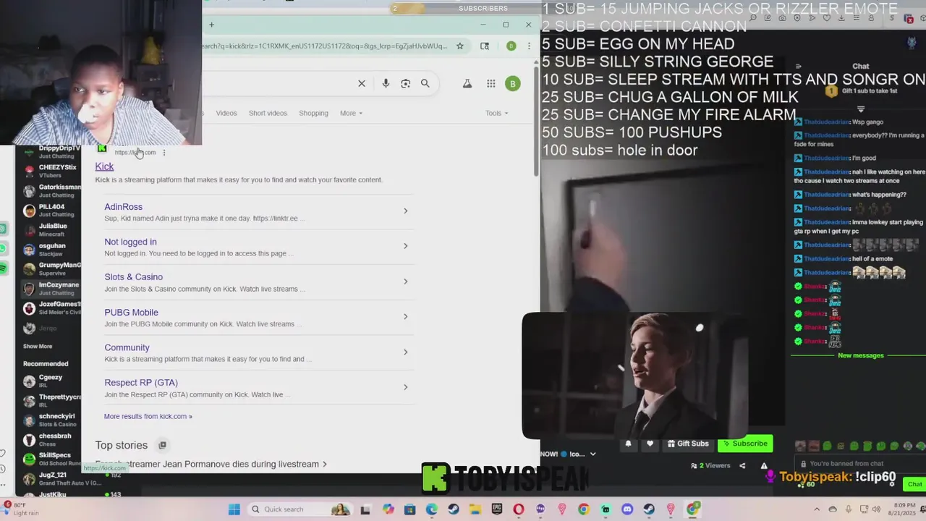926x521 pixels.
Task: Expand stream title chevron
Action: point(592,454)
